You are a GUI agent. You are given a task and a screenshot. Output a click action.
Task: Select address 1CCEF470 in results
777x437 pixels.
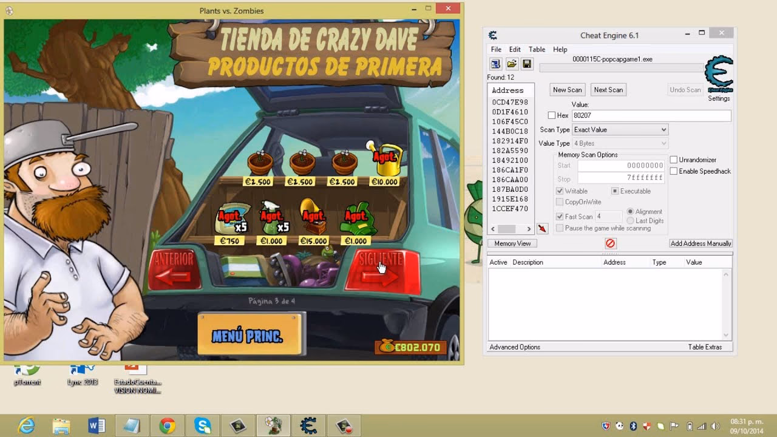510,209
